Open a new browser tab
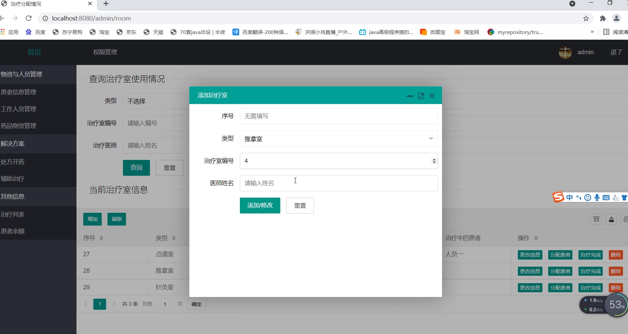628x334 pixels. (x=106, y=4)
